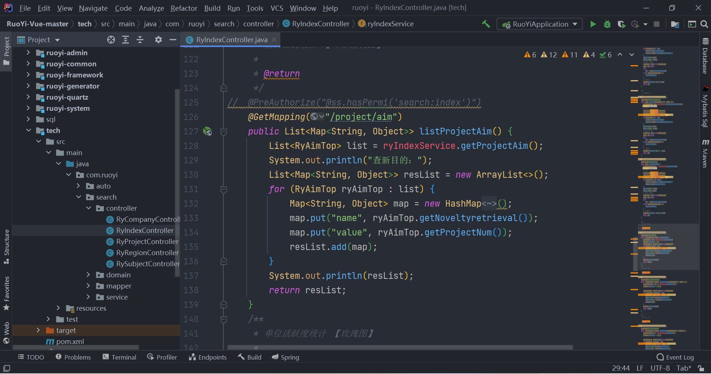Image resolution: width=711 pixels, height=374 pixels.
Task: Click UTF-8 encoding in status bar
Action: point(660,368)
